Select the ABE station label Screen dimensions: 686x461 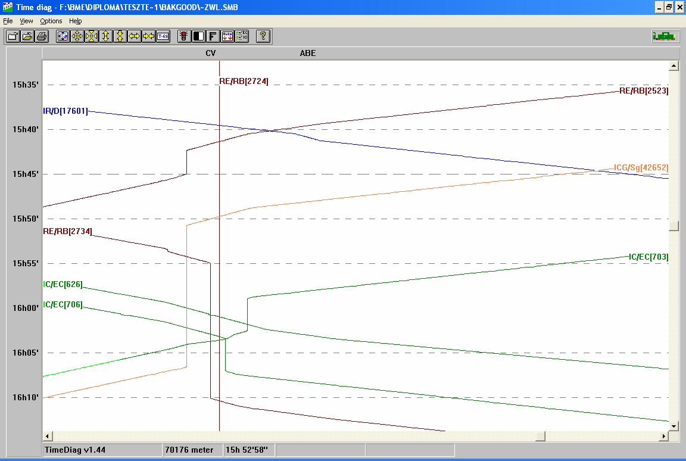tap(307, 53)
